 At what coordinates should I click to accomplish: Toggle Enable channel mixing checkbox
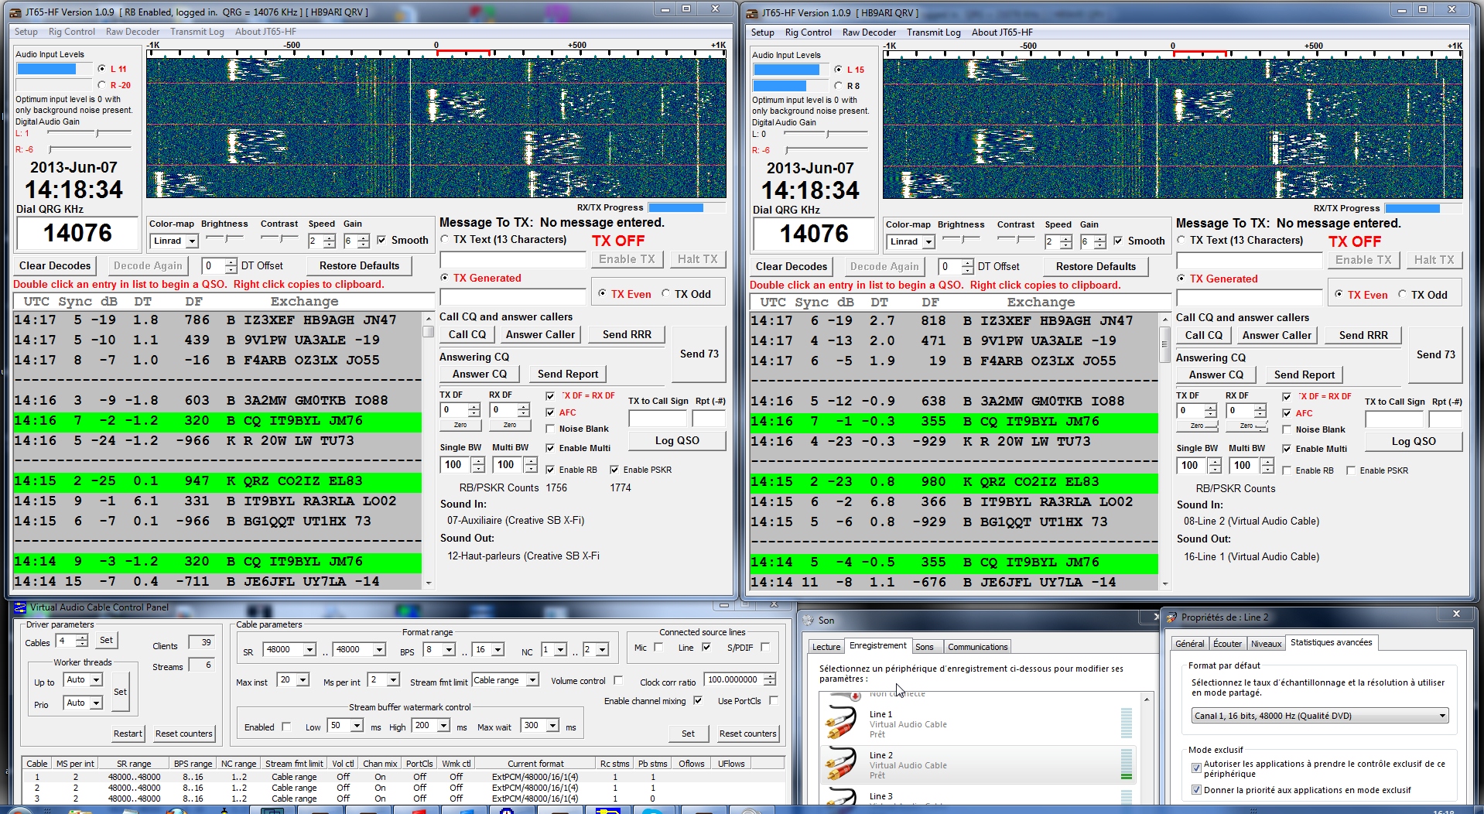pyautogui.click(x=698, y=701)
